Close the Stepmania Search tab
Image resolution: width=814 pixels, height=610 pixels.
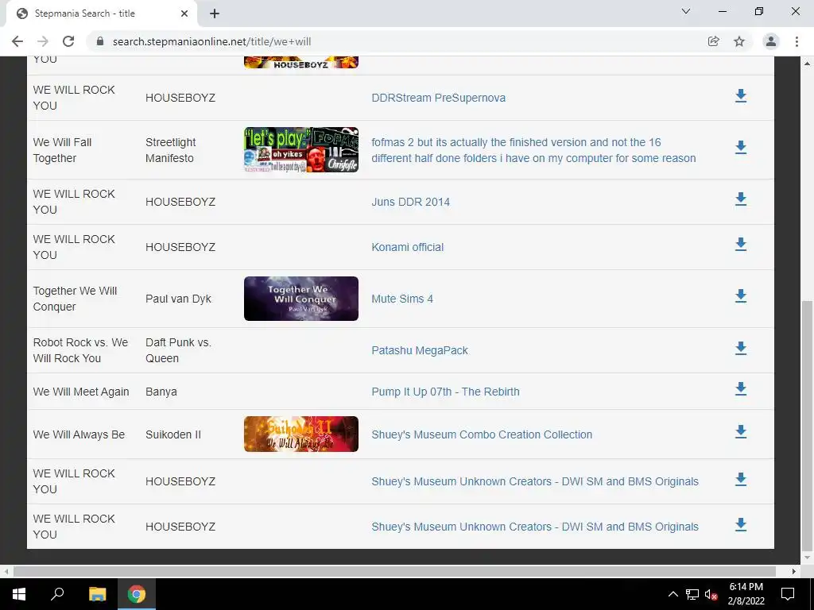184,14
